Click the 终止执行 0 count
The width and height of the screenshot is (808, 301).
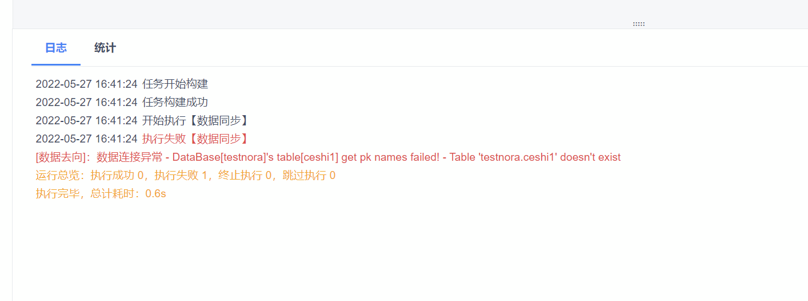(x=245, y=176)
